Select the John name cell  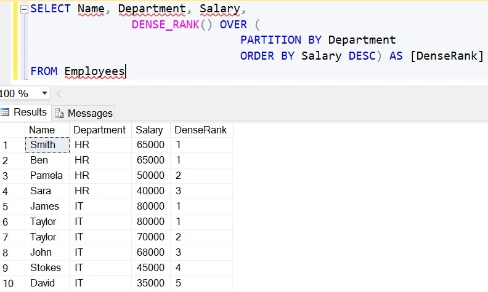[47, 252]
